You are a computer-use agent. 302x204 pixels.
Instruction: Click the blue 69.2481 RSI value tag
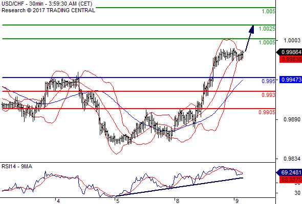coord(289,172)
